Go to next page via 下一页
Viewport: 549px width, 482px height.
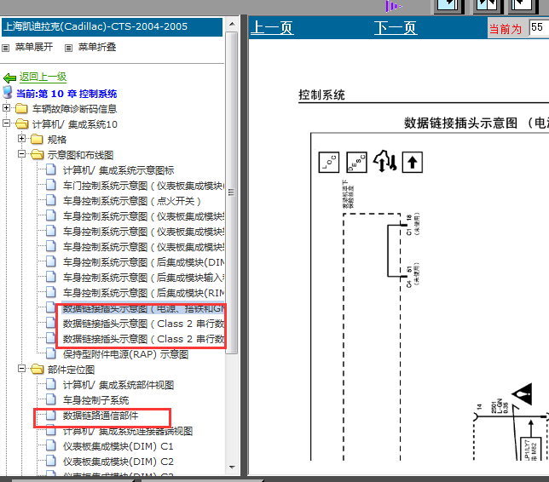tap(396, 27)
